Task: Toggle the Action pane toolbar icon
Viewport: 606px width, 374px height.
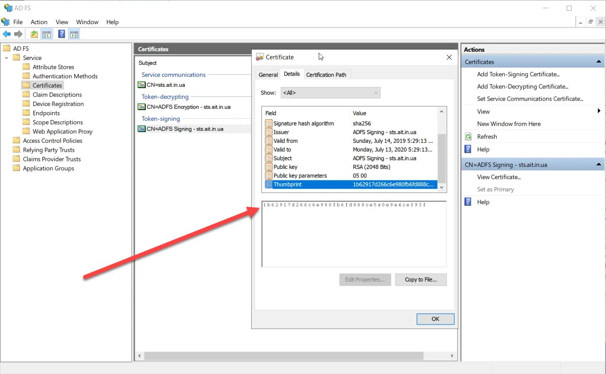Action: pos(74,34)
